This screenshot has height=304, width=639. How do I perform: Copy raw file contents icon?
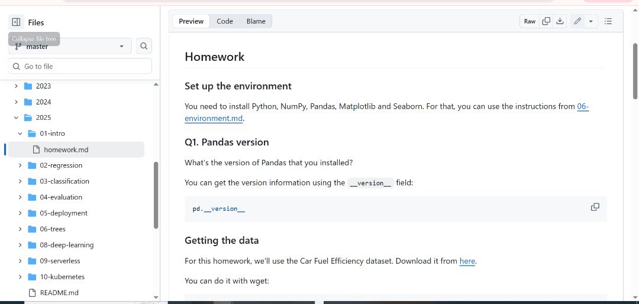tap(546, 21)
